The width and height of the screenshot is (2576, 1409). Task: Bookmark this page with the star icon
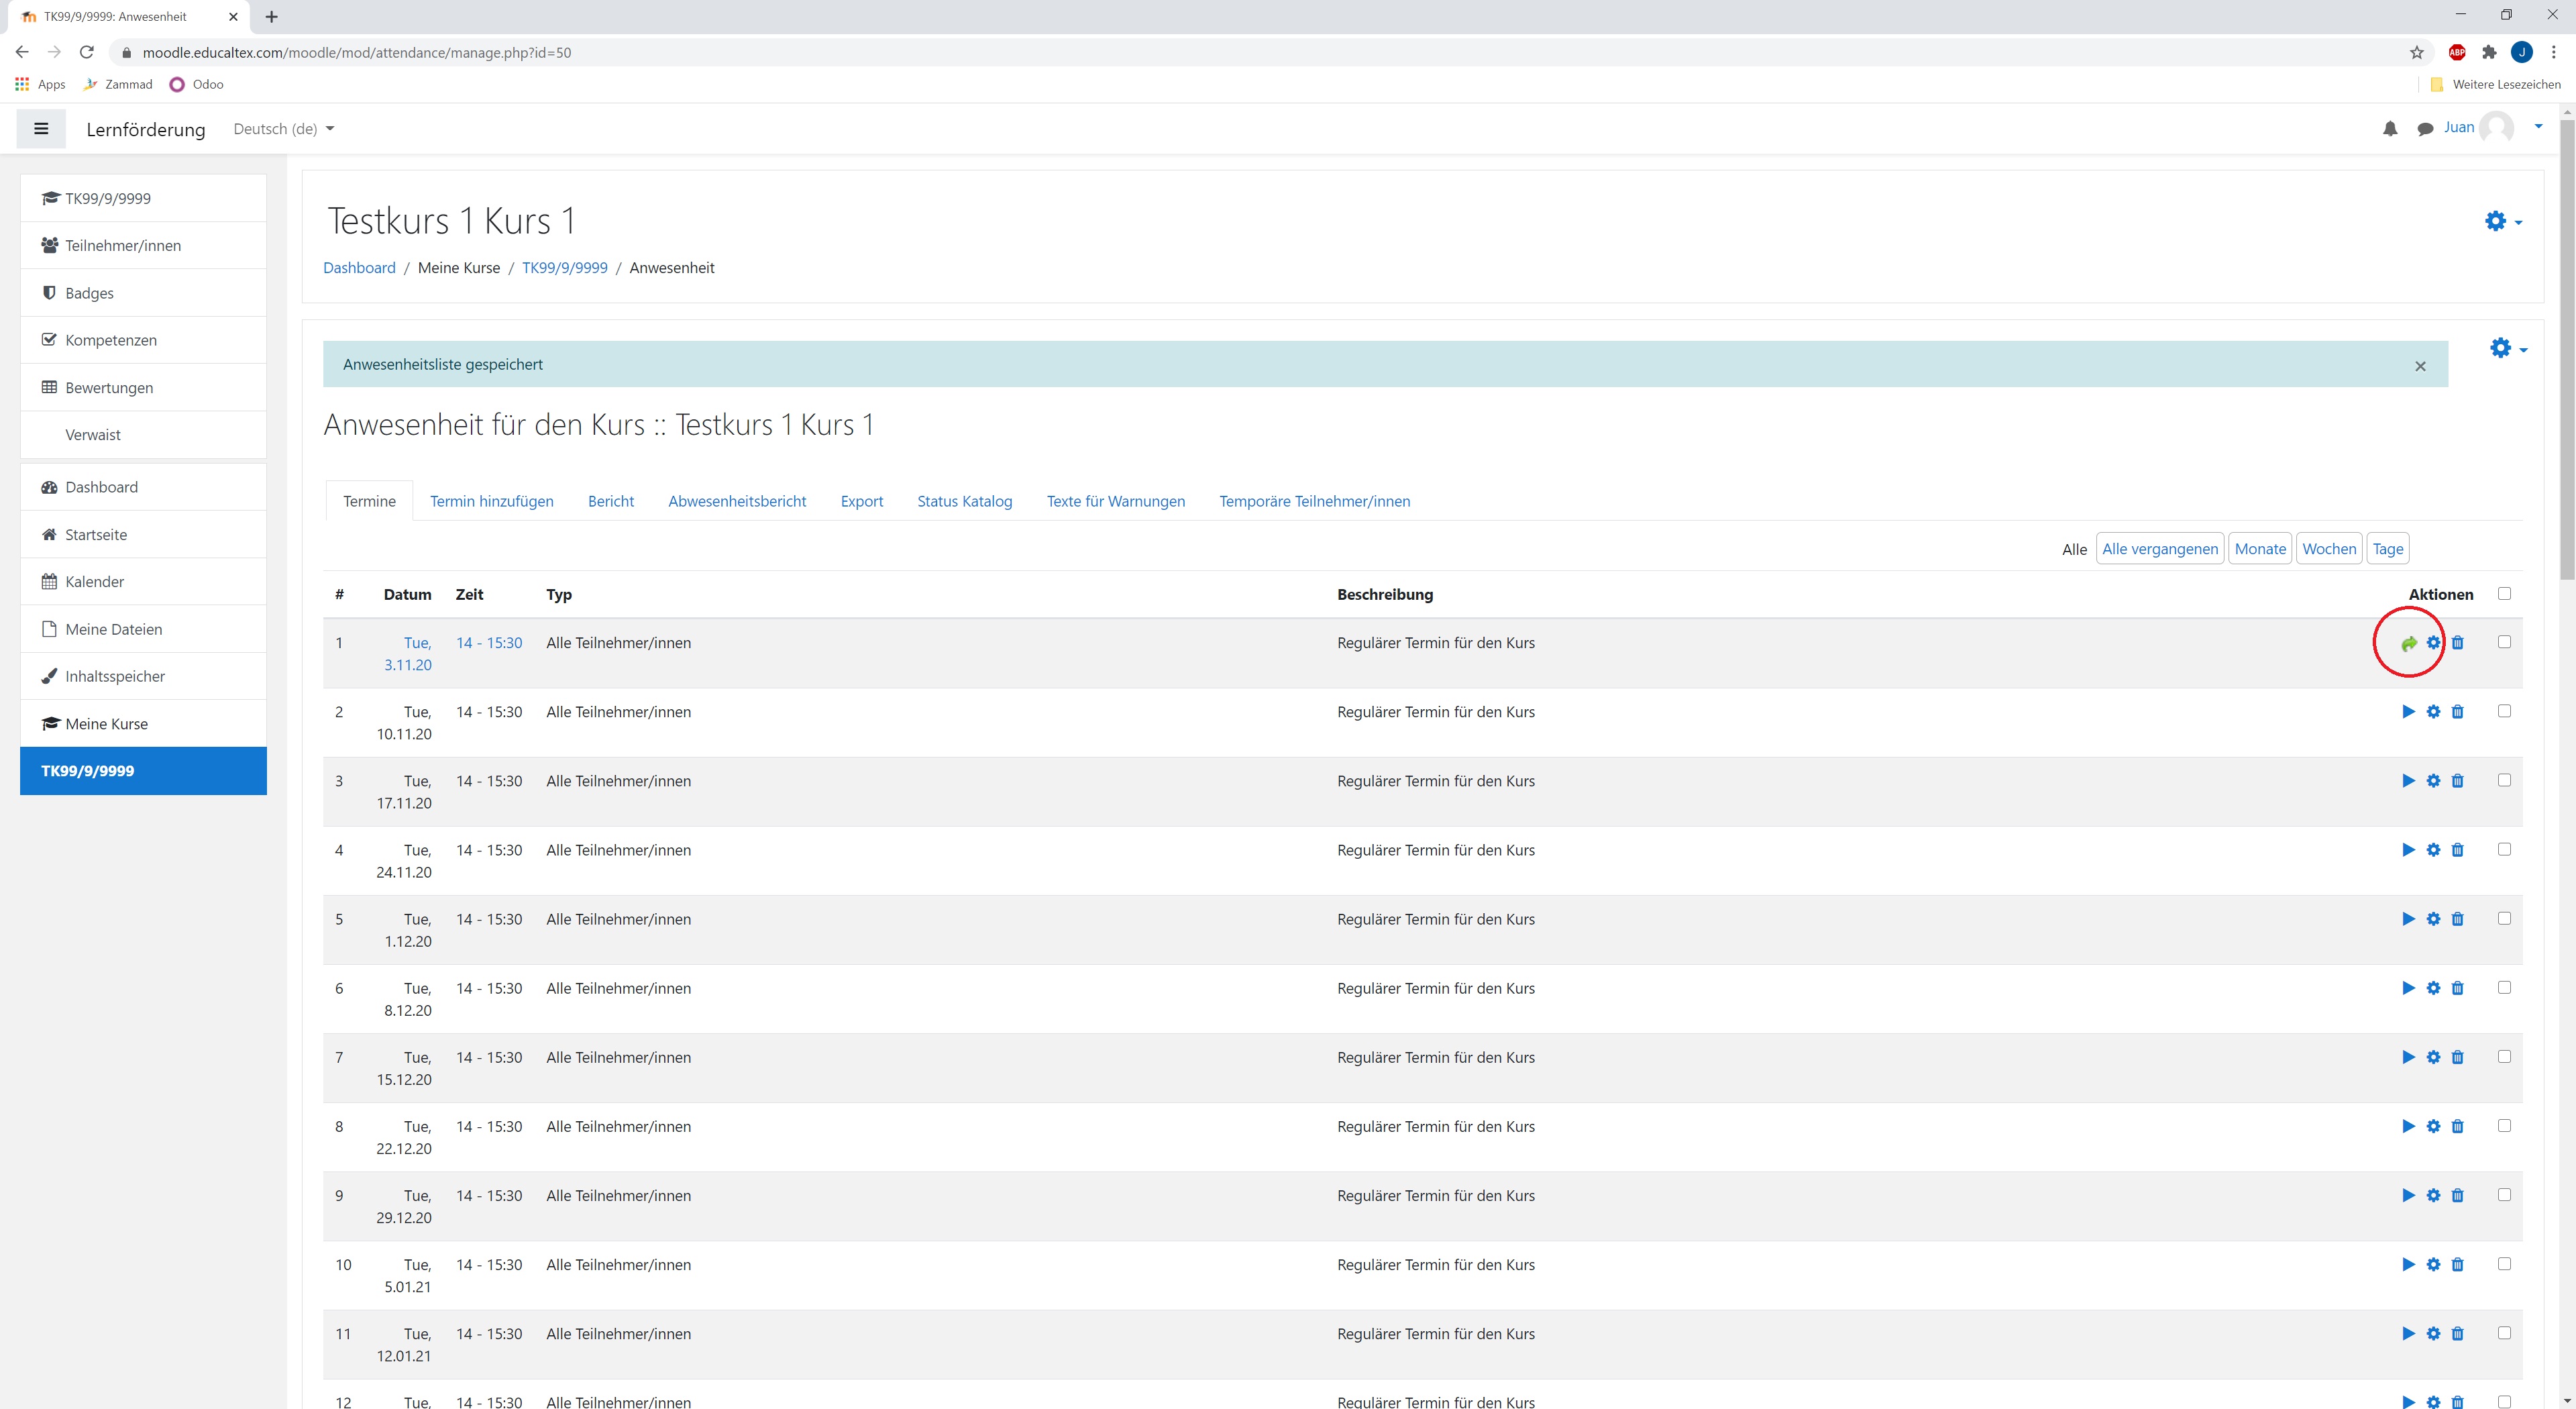2416,52
